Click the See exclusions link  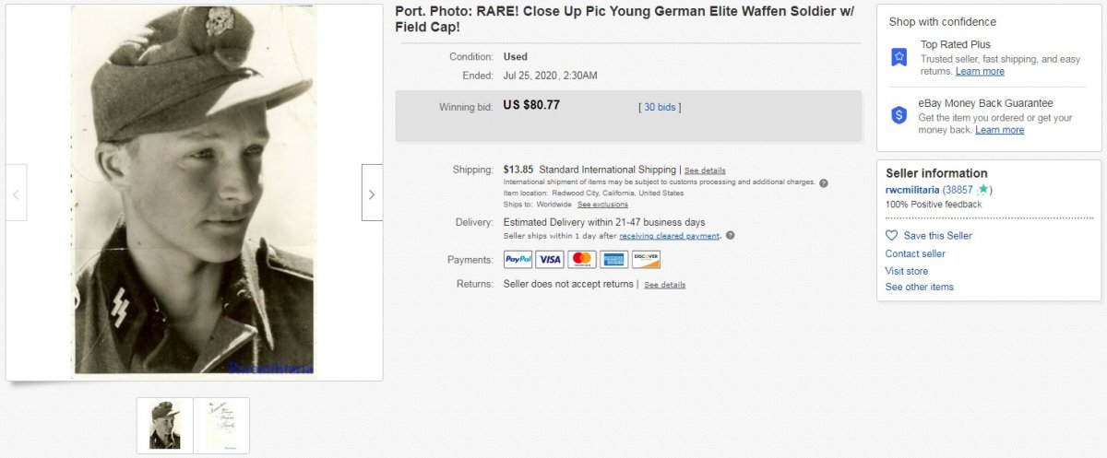click(602, 204)
